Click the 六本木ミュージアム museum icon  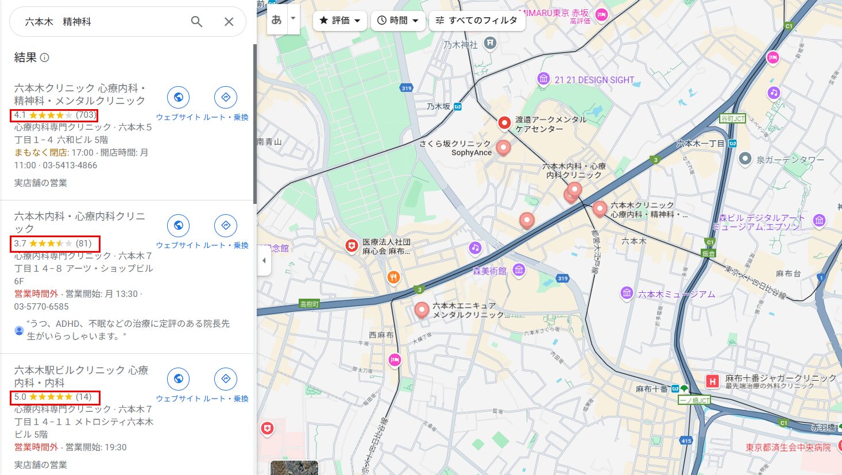(627, 294)
